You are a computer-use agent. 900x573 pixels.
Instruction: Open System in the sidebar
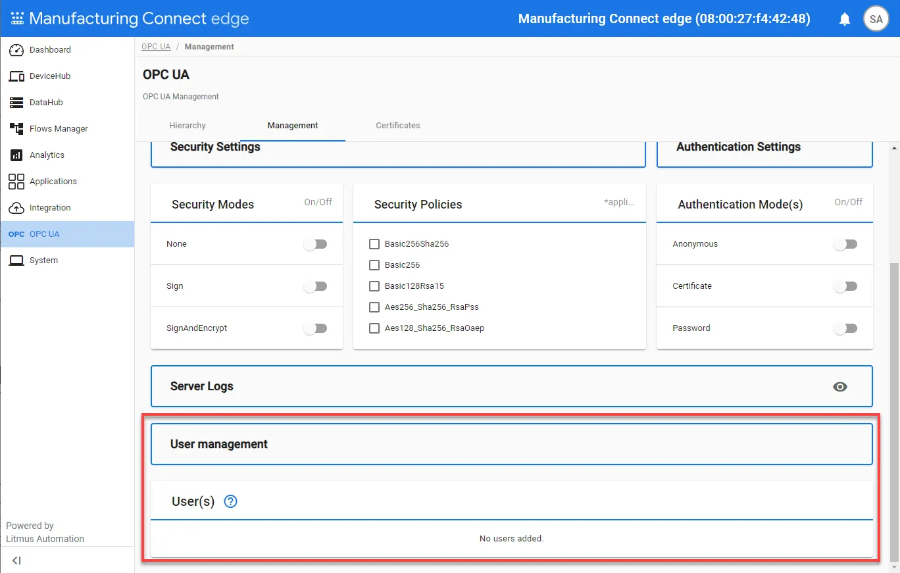(x=67, y=261)
